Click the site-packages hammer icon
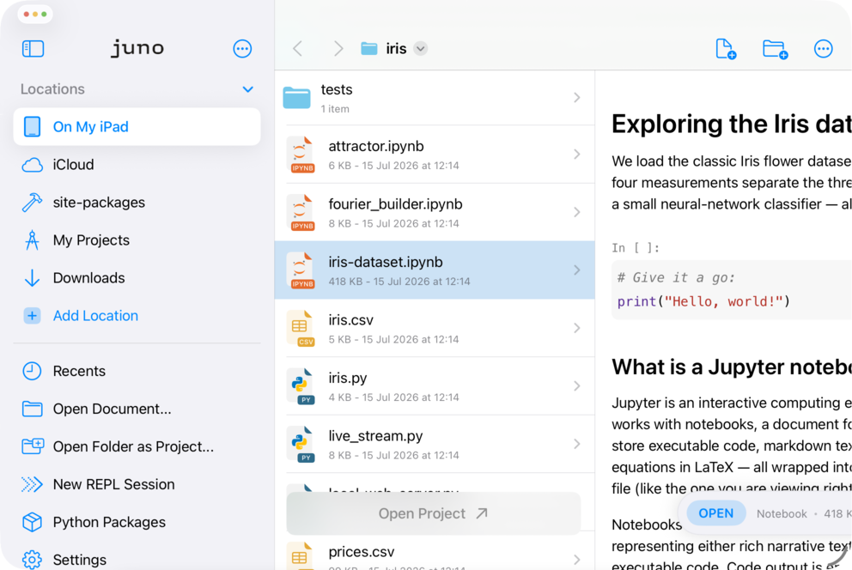This screenshot has width=852, height=570. coord(32,203)
